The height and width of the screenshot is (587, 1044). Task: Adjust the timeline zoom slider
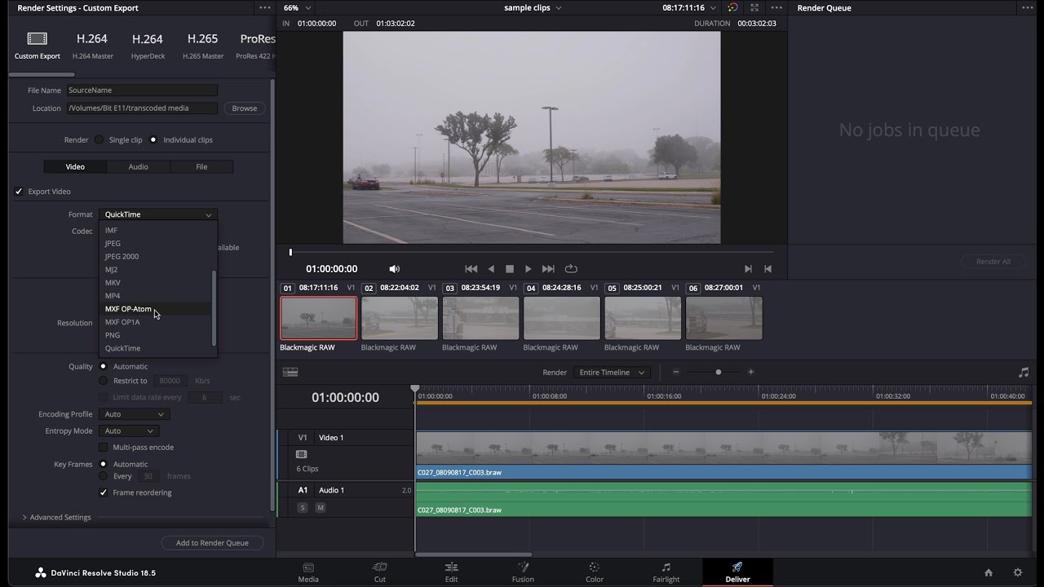tap(718, 373)
